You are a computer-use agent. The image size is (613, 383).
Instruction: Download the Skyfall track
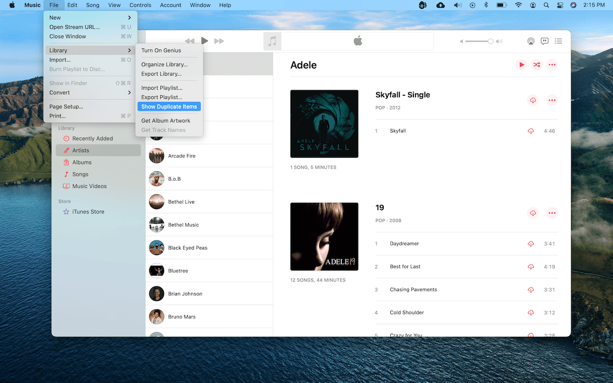531,131
